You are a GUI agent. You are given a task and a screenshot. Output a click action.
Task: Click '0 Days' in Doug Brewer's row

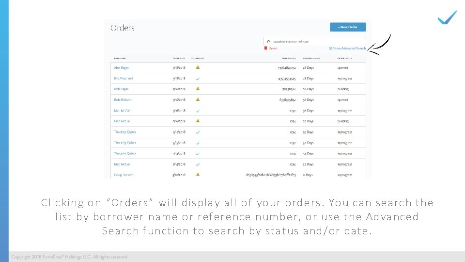[308, 175]
